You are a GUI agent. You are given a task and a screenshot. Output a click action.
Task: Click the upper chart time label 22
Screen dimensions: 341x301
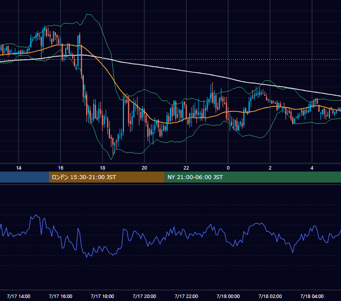coord(186,168)
